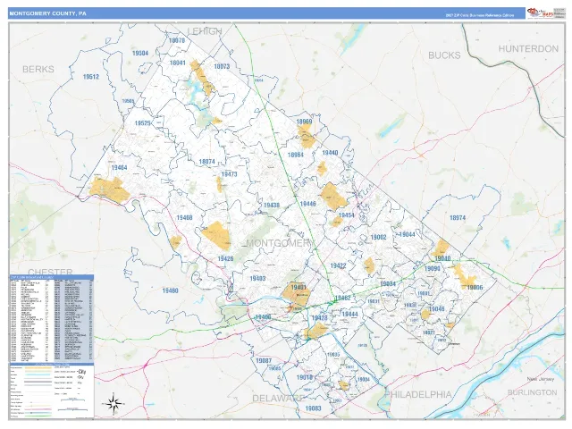Click ZIP code 19464 label

pos(119,167)
